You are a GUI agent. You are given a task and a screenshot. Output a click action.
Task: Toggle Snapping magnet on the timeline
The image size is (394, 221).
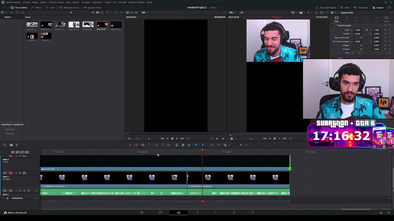(x=177, y=145)
